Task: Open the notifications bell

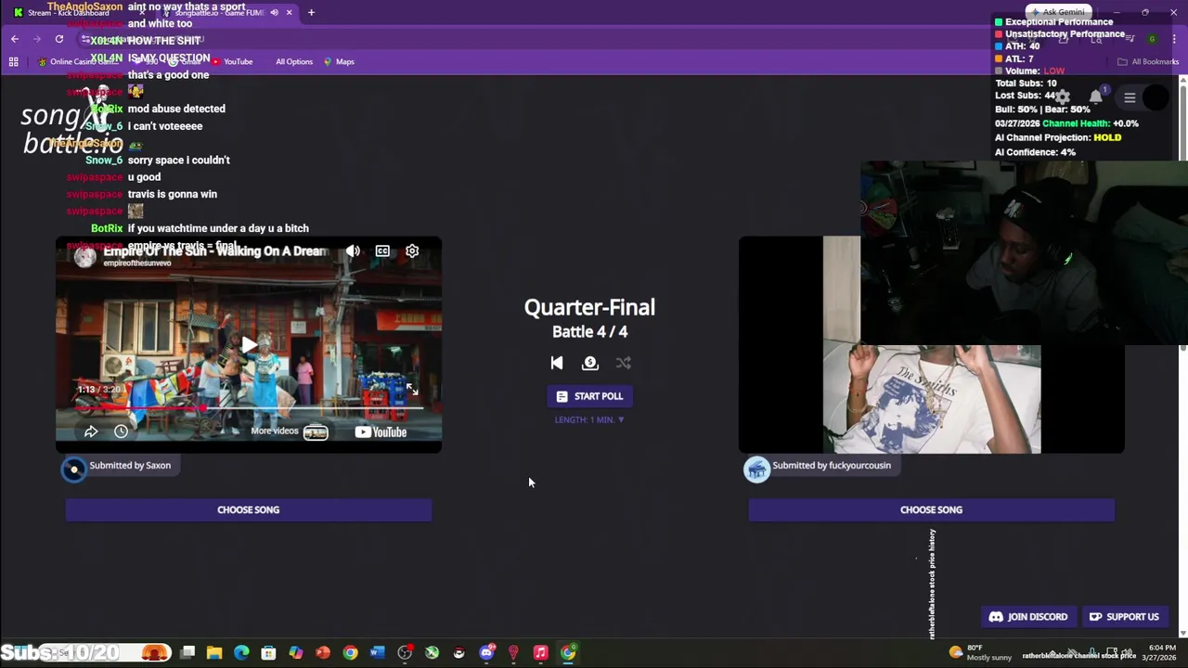Action: click(1096, 97)
